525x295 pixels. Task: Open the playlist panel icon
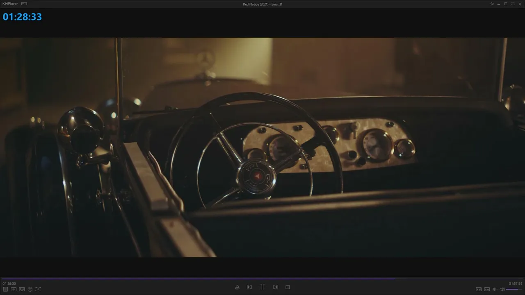(5, 289)
